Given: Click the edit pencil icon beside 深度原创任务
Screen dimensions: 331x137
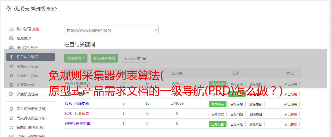Looking at the screenshot, I should pyautogui.click(x=11, y=94).
